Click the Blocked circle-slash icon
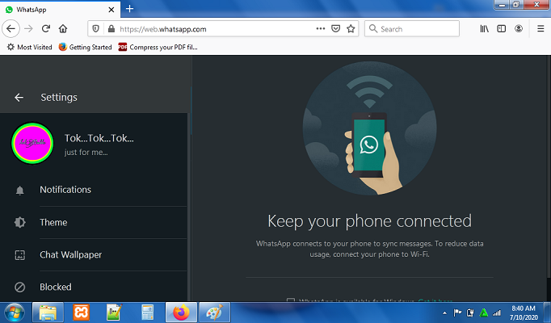 (19, 287)
